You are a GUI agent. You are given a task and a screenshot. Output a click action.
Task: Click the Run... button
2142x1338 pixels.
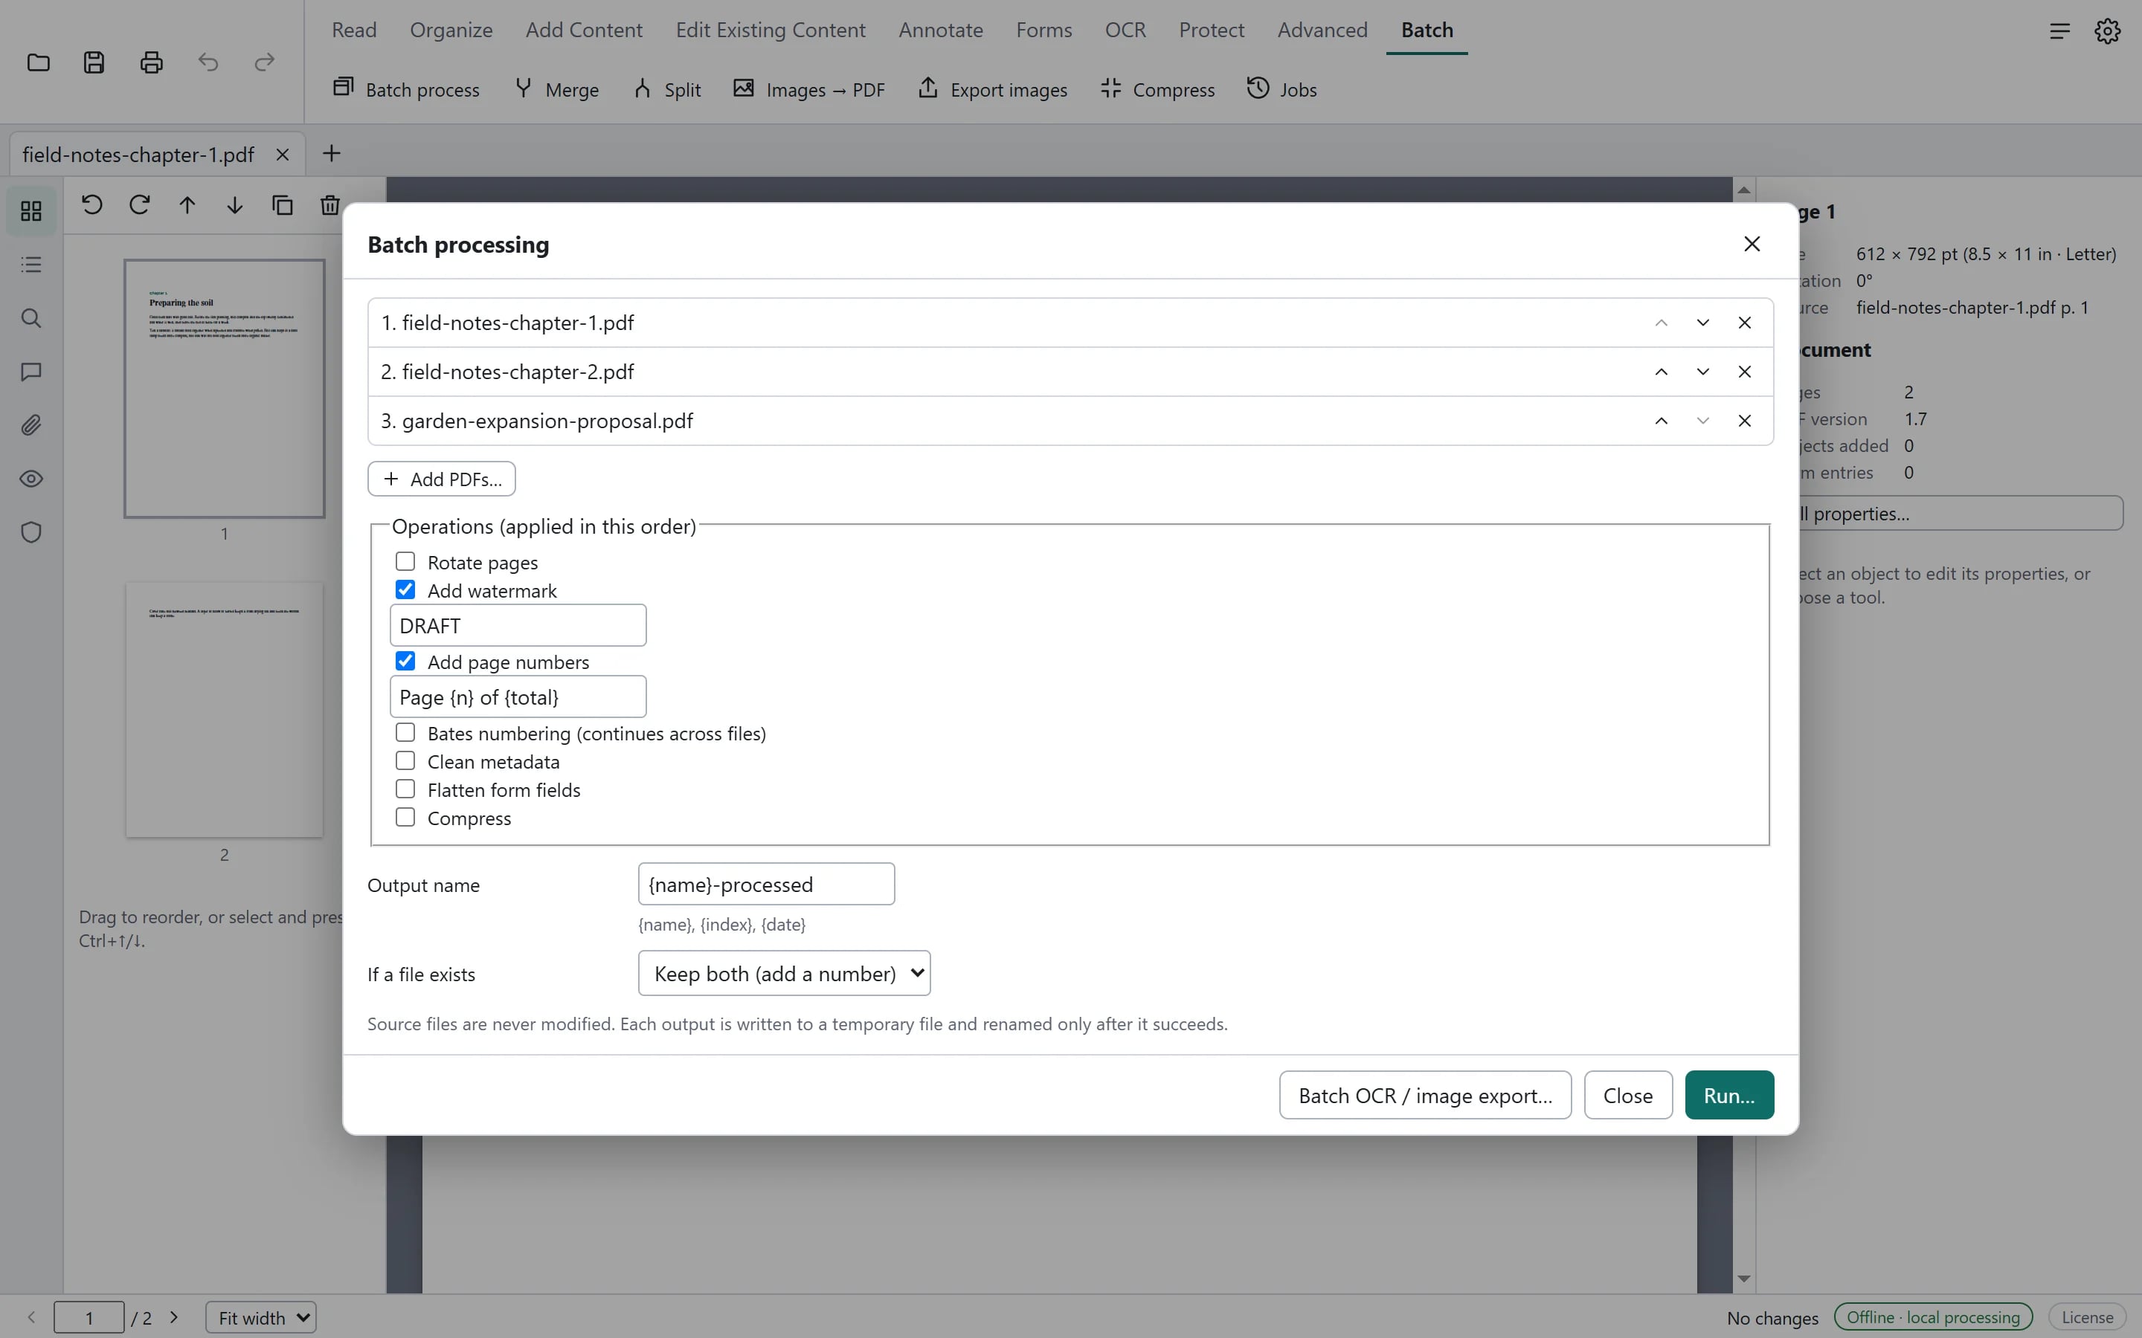(x=1729, y=1096)
